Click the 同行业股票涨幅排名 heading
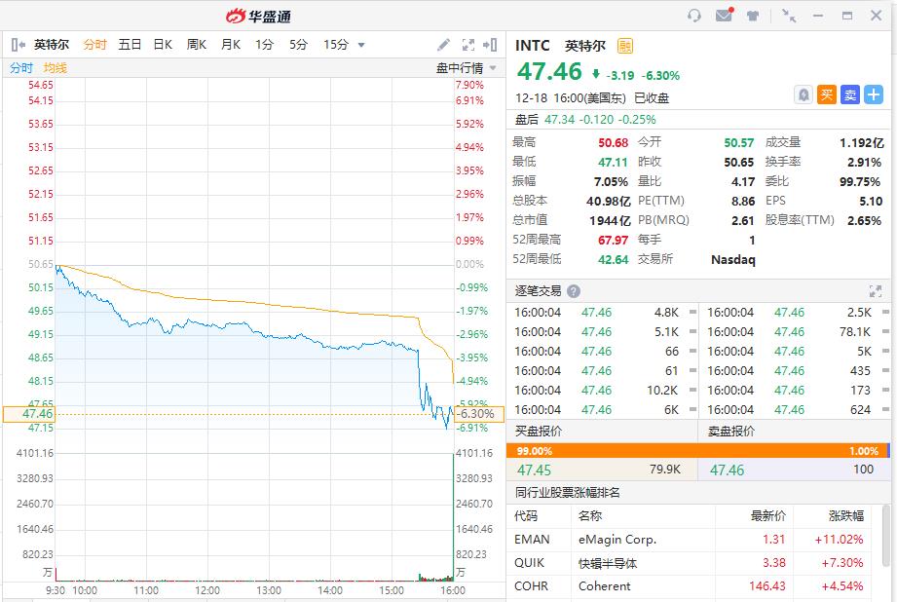Screen dimensions: 897x602 [x=568, y=493]
